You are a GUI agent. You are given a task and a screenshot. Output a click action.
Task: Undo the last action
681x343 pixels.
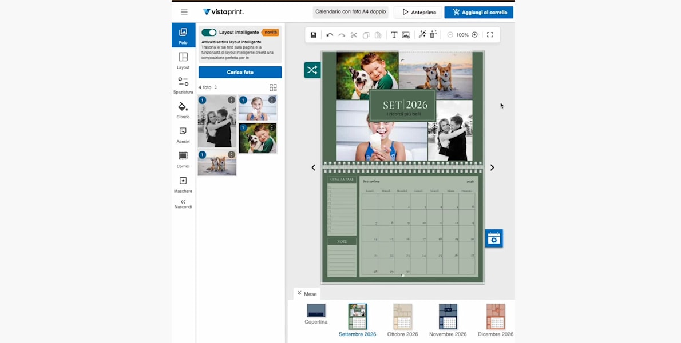[x=330, y=35]
